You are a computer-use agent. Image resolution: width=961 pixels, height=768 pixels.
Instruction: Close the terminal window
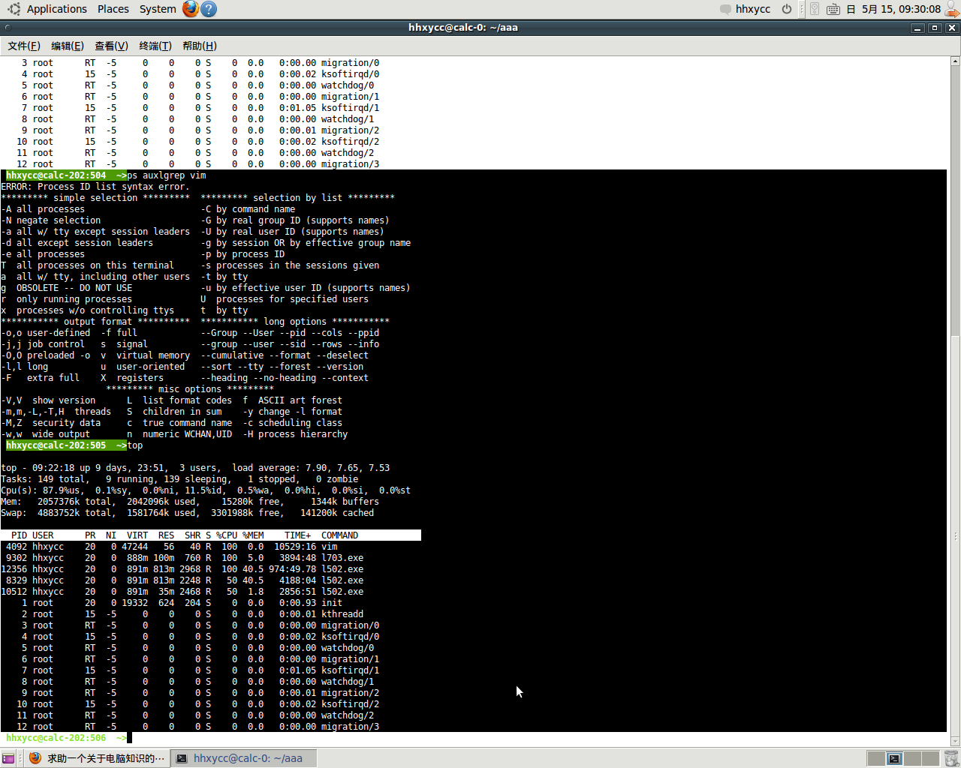pyautogui.click(x=952, y=28)
